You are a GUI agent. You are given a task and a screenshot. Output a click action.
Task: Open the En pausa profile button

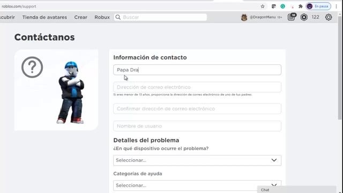[318, 6]
